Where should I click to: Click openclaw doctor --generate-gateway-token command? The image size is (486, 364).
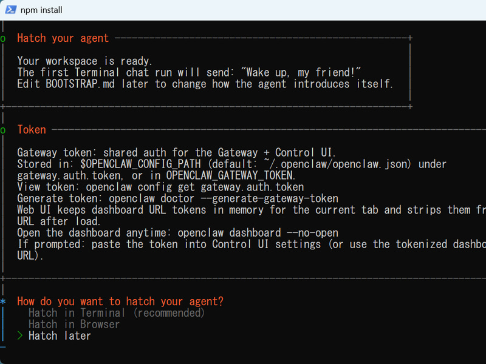224,198
